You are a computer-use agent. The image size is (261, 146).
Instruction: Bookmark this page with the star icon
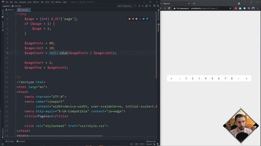[x=230, y=8]
